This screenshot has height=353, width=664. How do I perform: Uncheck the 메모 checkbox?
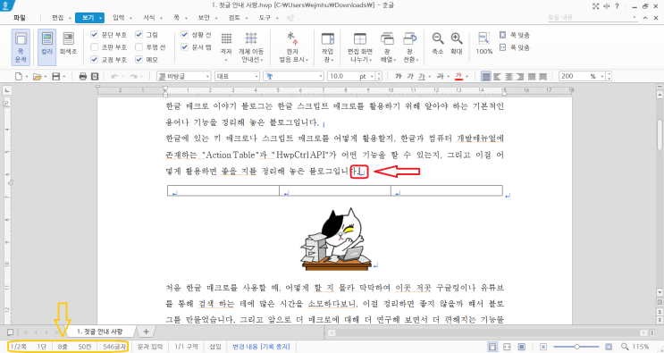click(x=139, y=60)
